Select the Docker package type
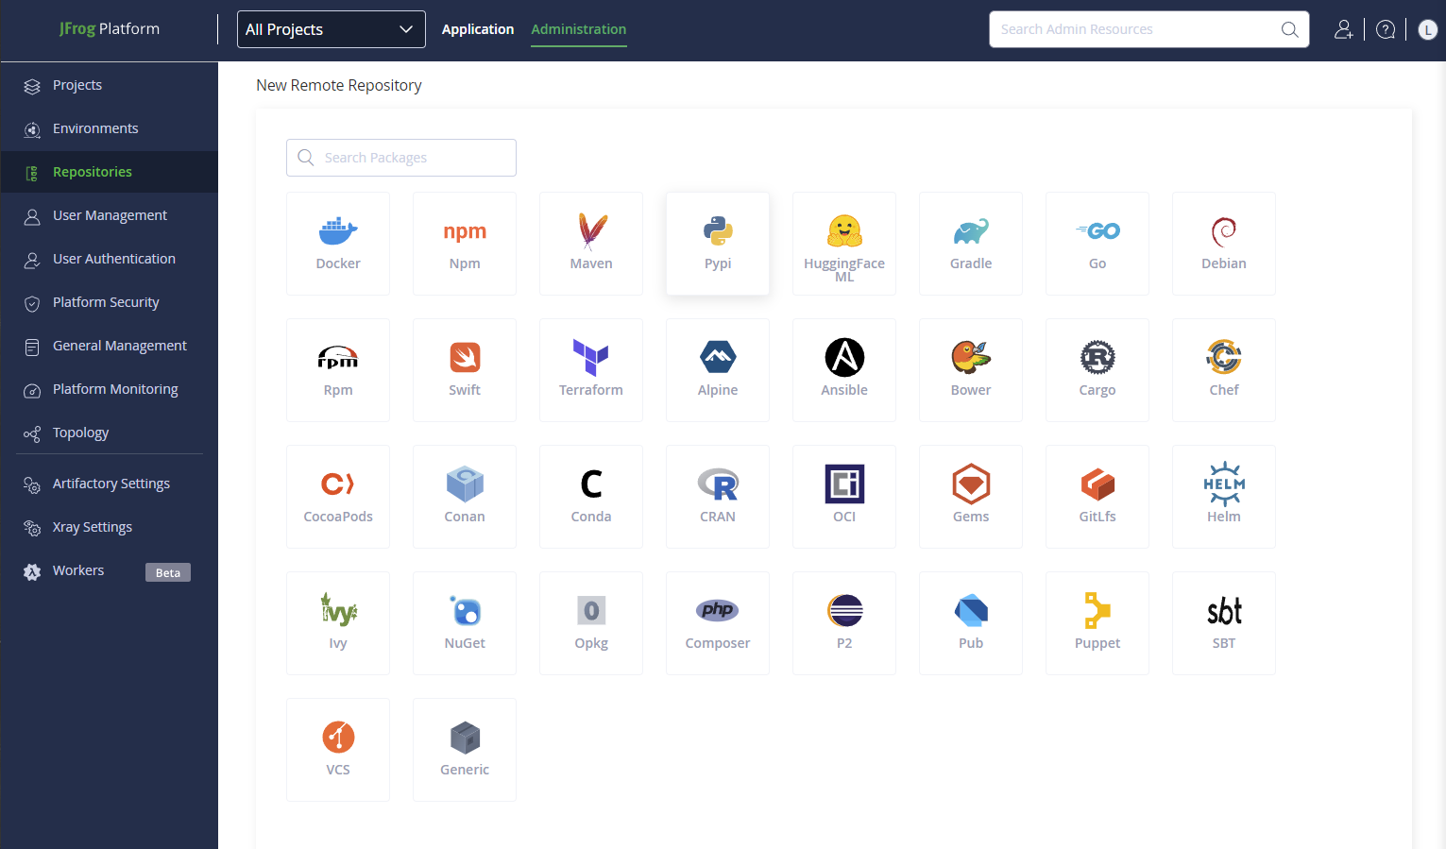 [338, 244]
